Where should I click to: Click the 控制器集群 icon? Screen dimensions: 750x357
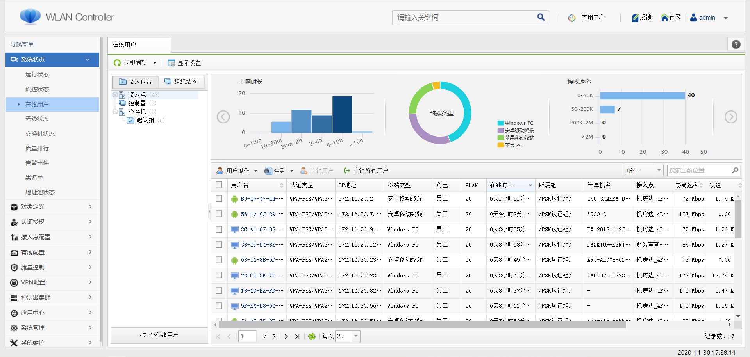pyautogui.click(x=14, y=298)
